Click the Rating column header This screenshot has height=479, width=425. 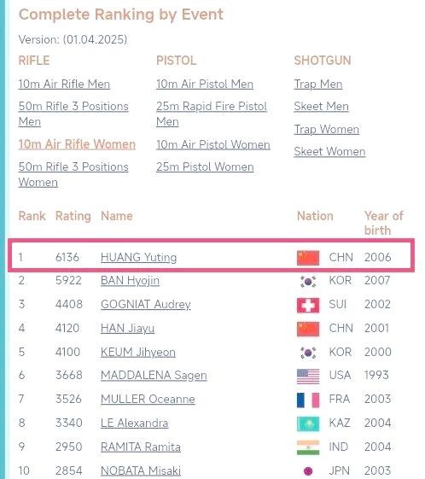coord(73,216)
